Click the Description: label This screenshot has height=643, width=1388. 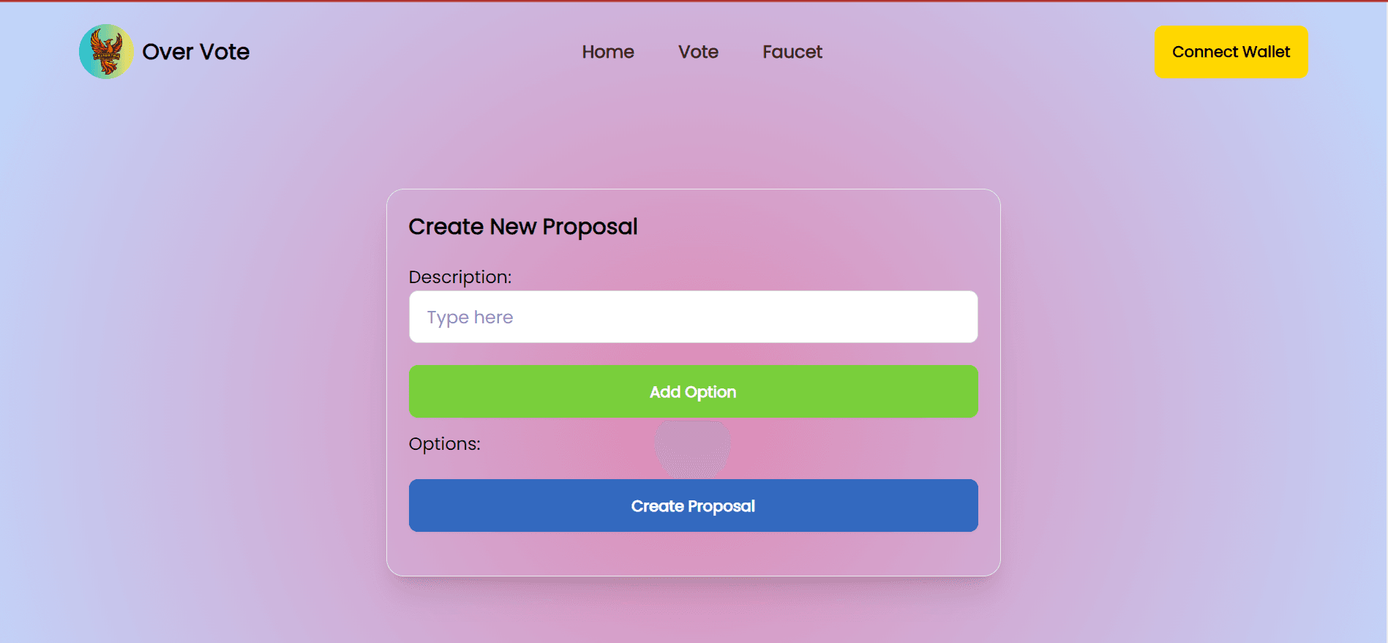coord(459,277)
